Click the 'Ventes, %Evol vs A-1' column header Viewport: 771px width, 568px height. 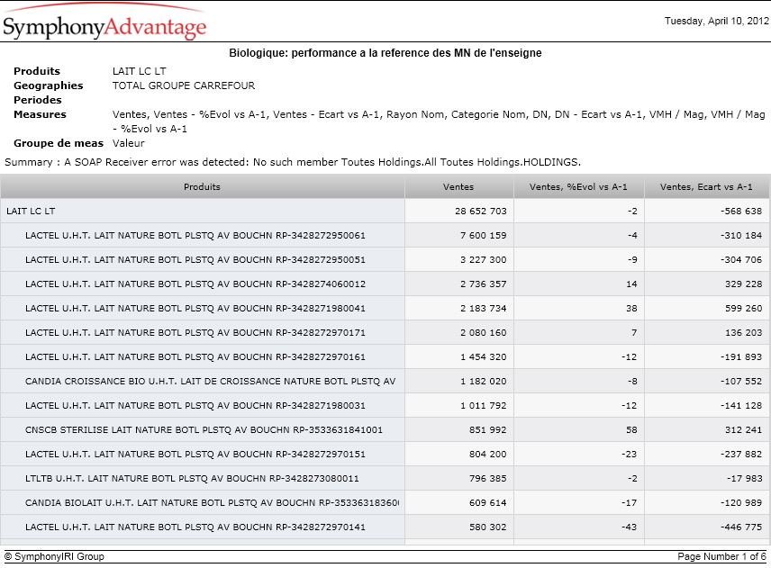point(578,186)
